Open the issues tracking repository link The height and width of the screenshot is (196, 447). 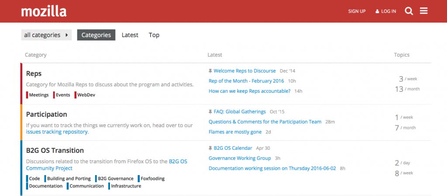click(x=57, y=132)
